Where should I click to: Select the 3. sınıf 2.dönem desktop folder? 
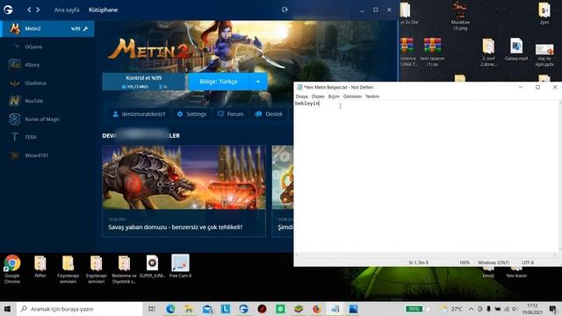tap(488, 52)
